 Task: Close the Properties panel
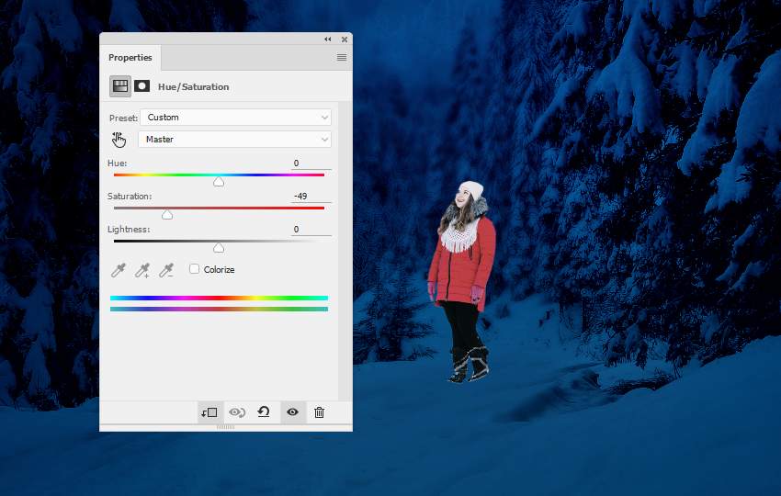coord(345,39)
